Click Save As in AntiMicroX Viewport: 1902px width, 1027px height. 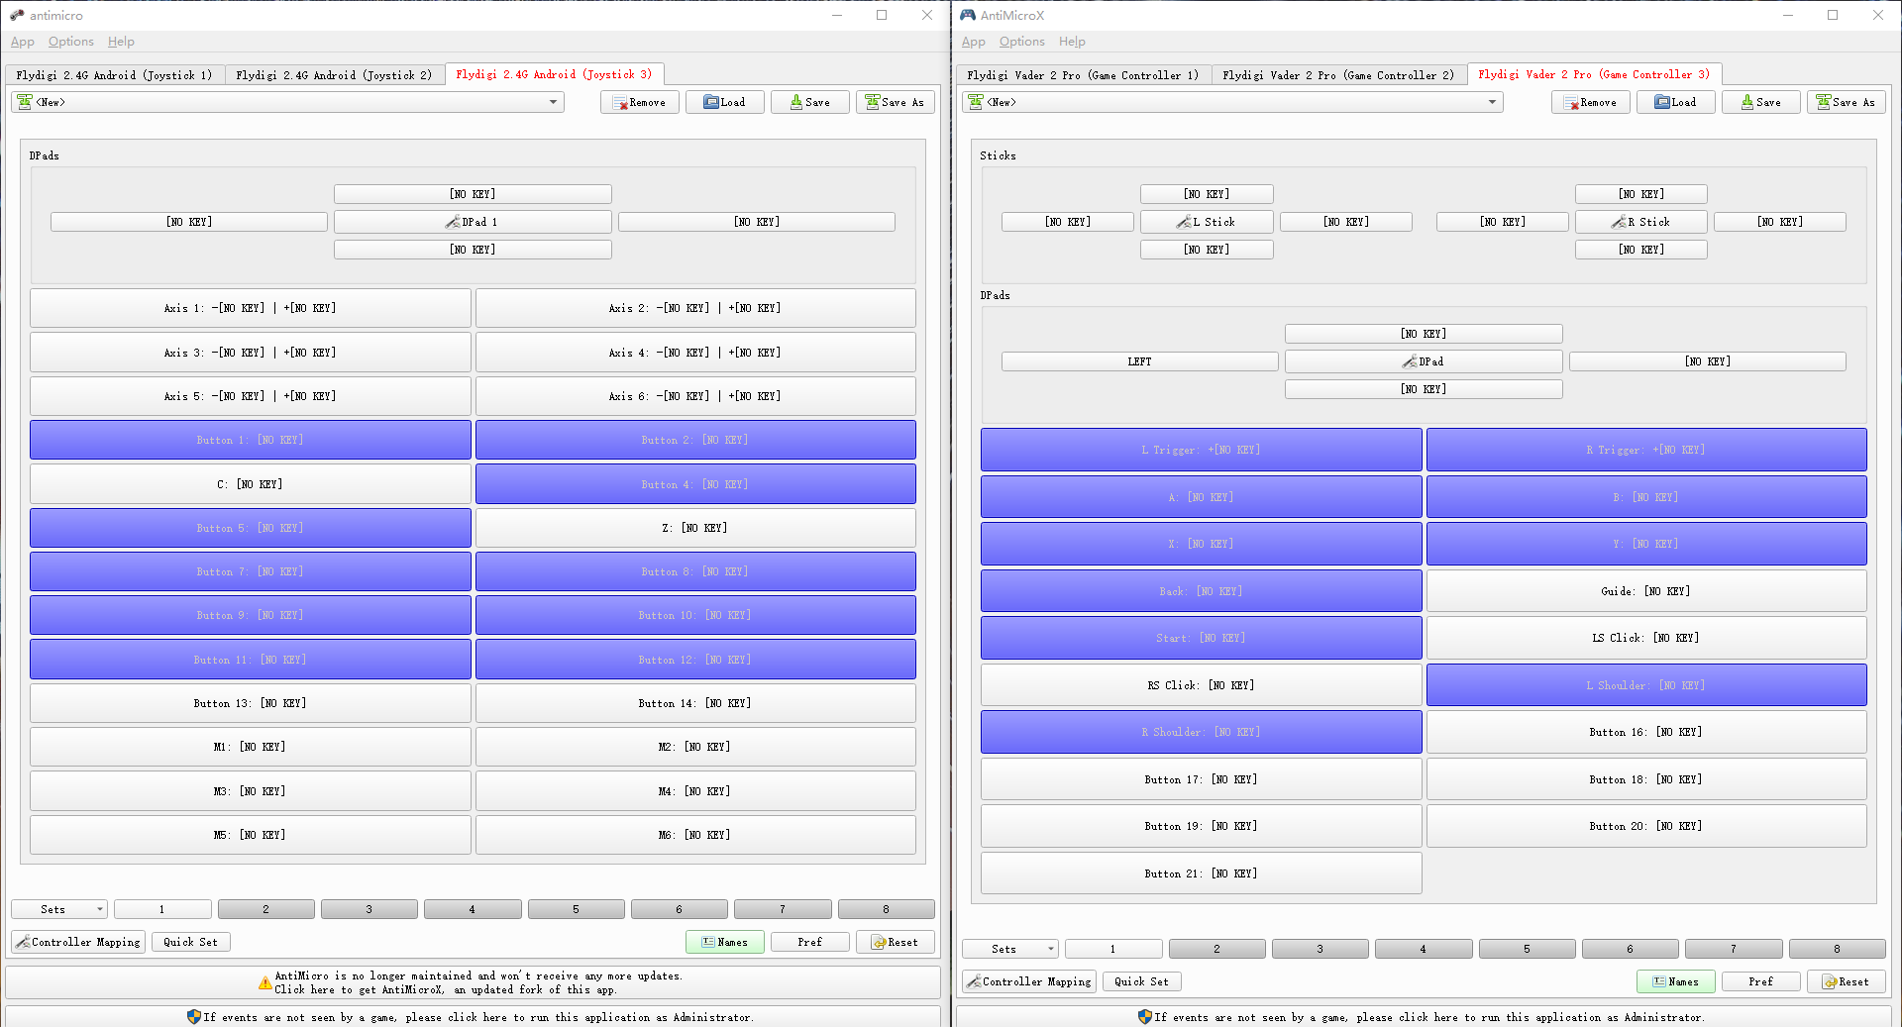pos(1847,101)
